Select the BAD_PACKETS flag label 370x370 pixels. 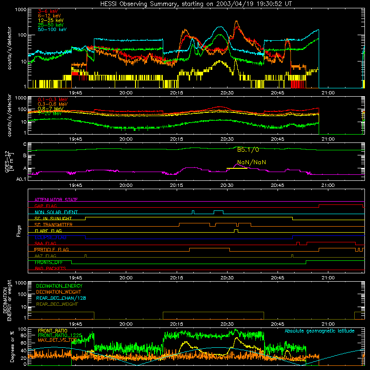50,268
